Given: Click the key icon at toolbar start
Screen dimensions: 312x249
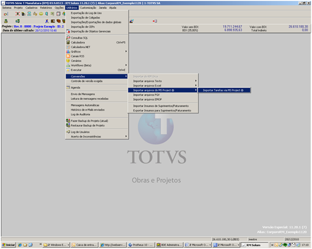Looking at the screenshot, I should click(6, 14).
